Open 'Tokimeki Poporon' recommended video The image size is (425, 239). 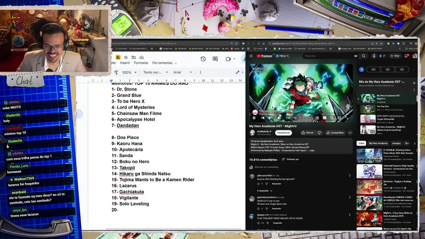pos(386,171)
